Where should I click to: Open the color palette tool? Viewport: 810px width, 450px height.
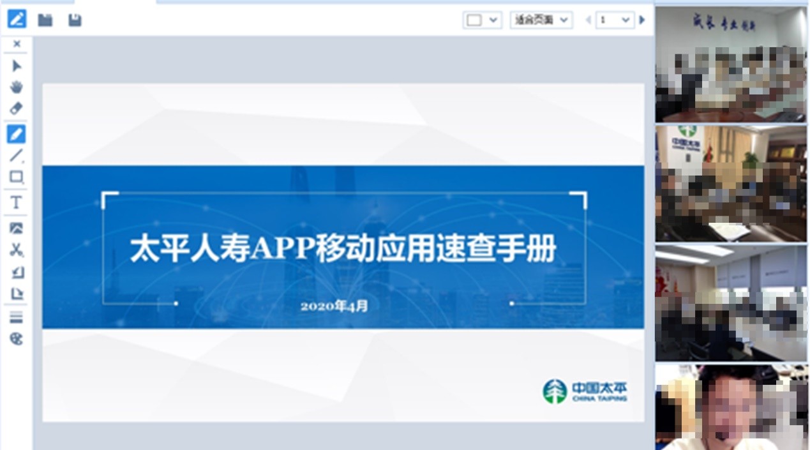coord(17,339)
